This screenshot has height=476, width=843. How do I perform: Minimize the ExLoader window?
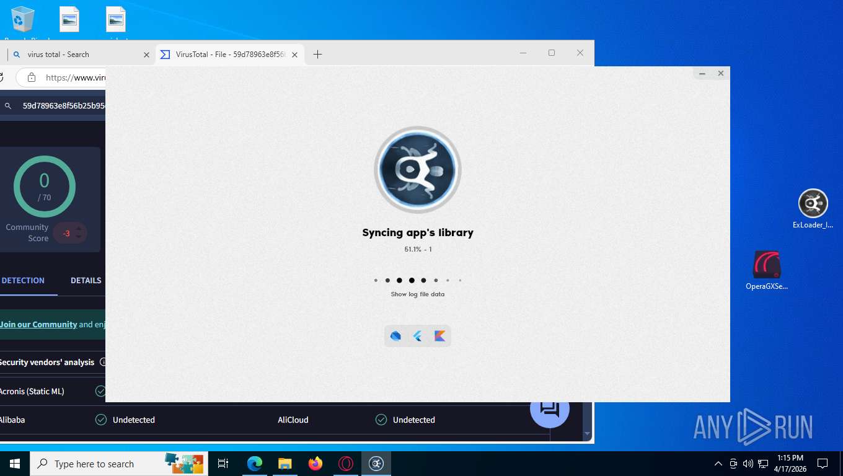coord(702,73)
